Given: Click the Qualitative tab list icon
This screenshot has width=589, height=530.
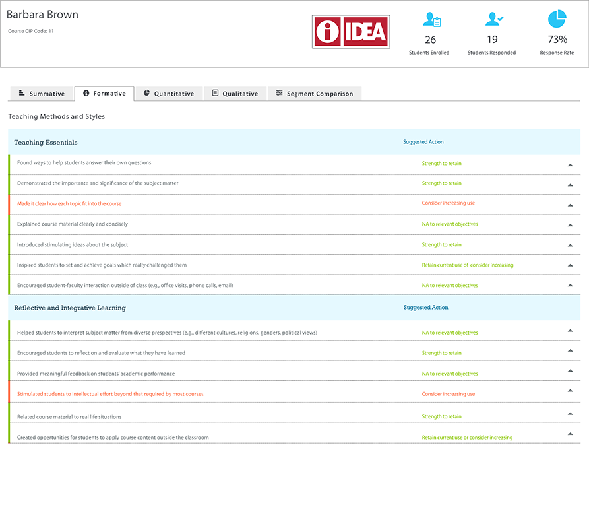Looking at the screenshot, I should (x=215, y=93).
